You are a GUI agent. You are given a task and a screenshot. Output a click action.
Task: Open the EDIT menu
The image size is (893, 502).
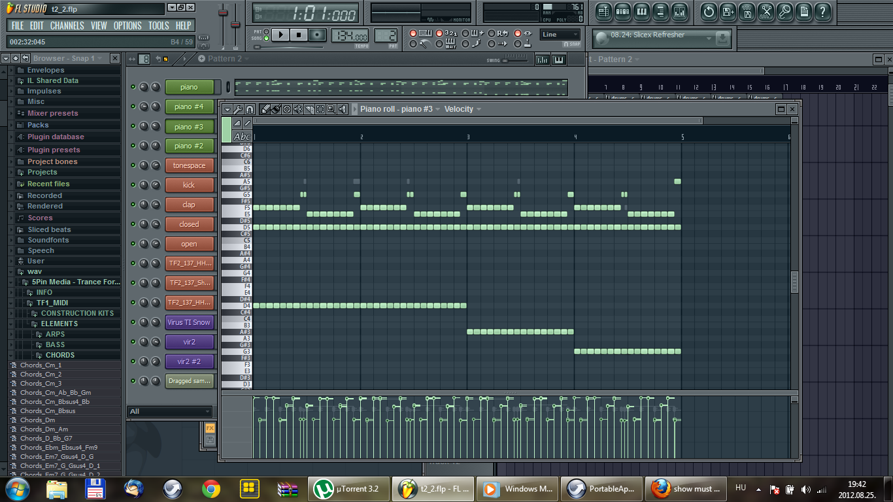click(37, 25)
